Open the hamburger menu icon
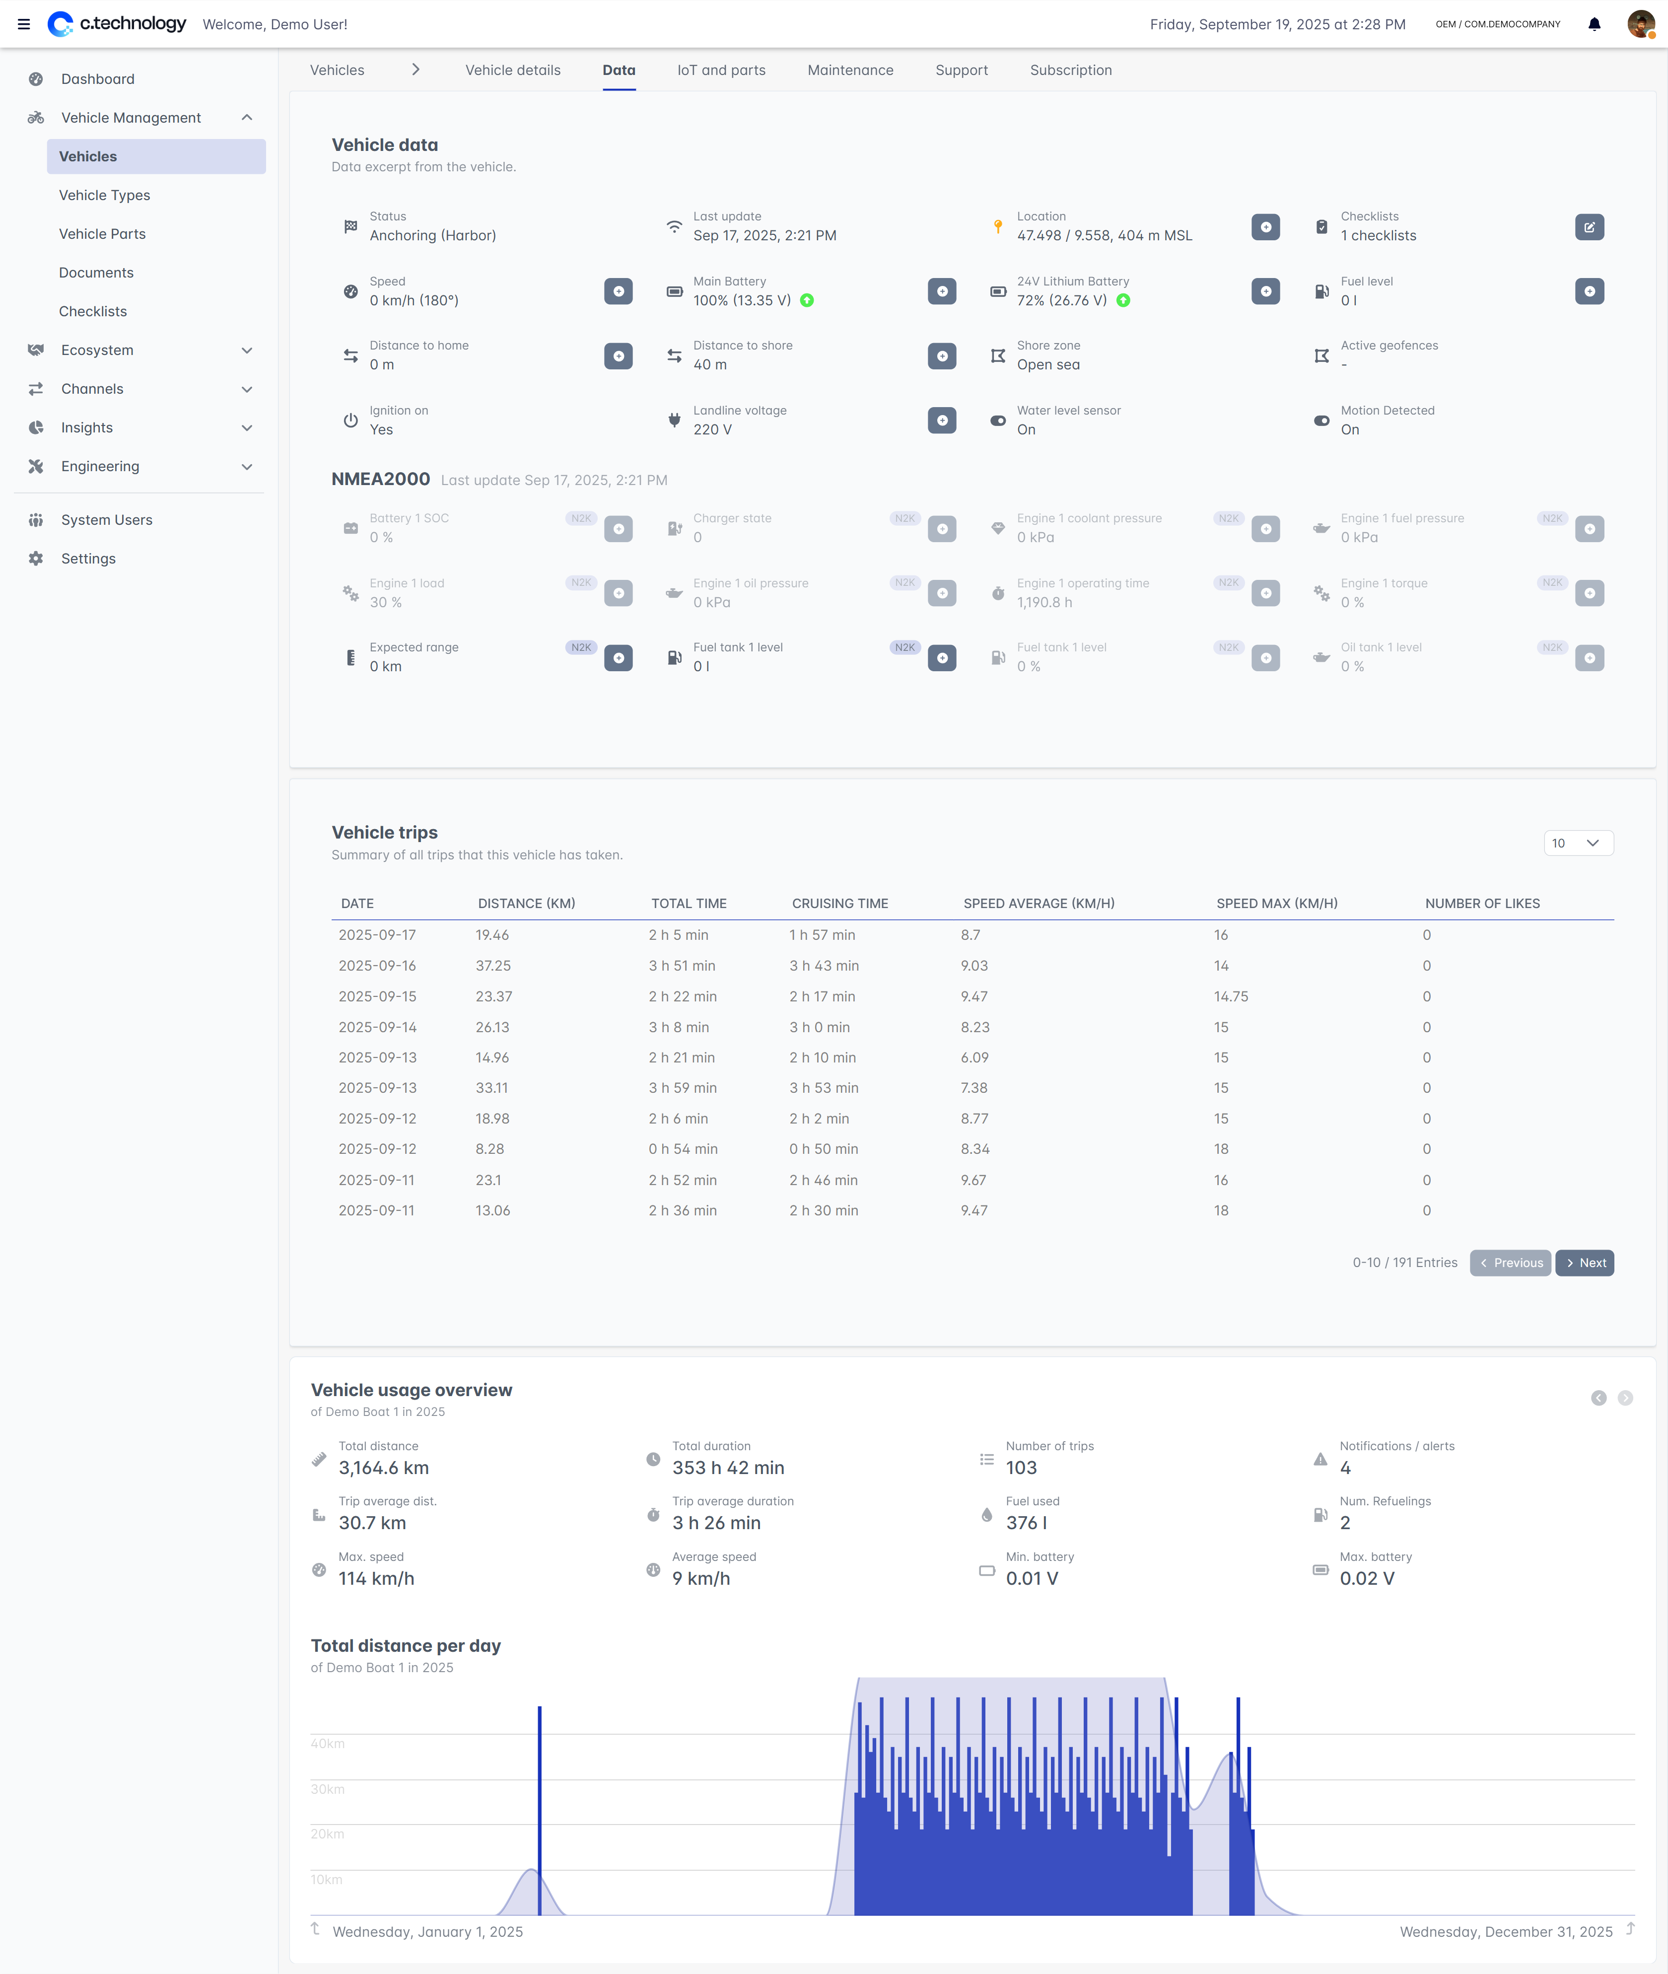 tap(24, 25)
